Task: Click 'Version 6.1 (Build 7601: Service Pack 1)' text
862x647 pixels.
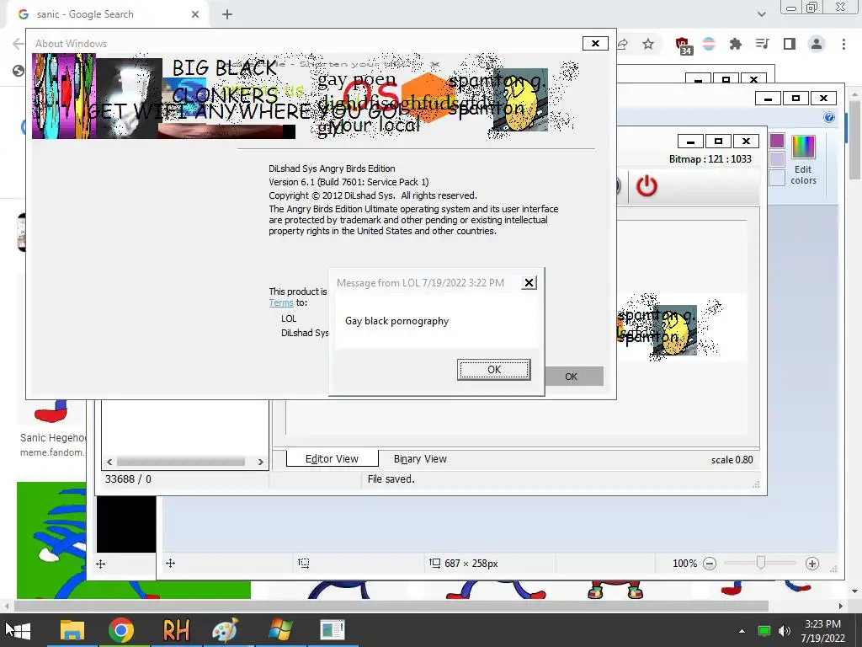Action: (349, 182)
